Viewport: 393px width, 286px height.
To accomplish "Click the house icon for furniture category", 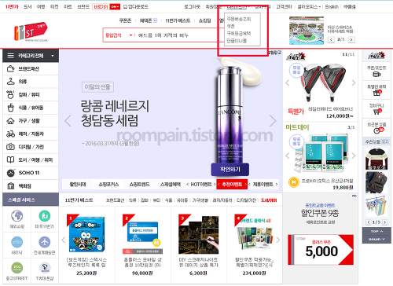I will (10, 121).
